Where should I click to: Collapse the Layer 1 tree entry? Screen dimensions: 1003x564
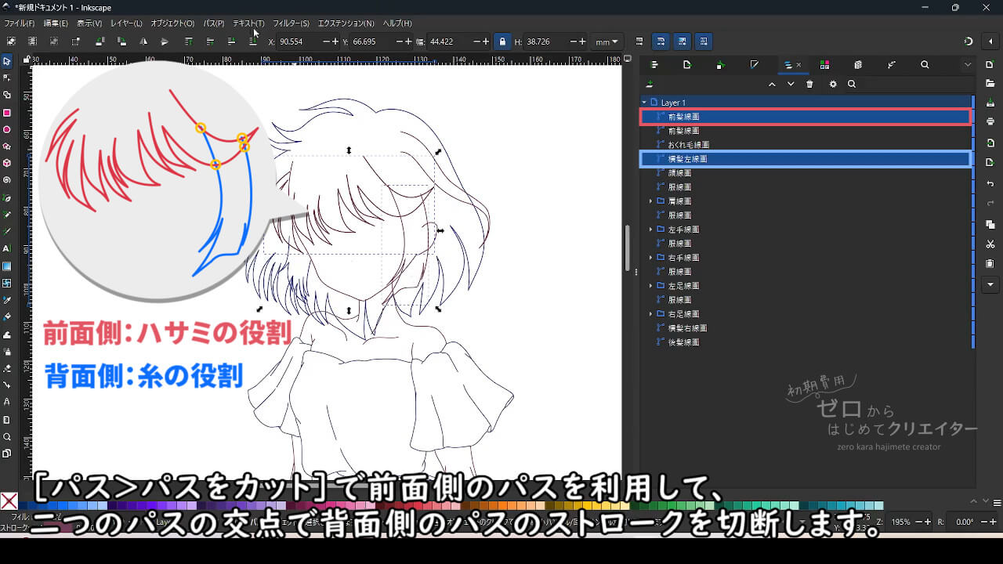tap(644, 102)
